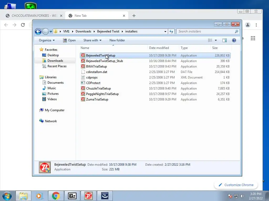Sort files by Type column
The image size is (269, 201).
point(195,48)
